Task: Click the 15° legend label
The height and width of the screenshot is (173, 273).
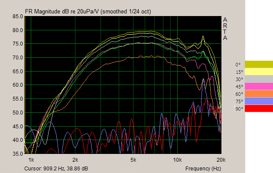Action: pos(239,72)
